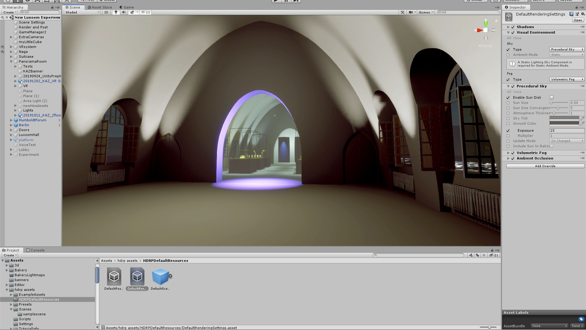Click the 2D view mode button
Viewport: 586px width, 330px height.
pyautogui.click(x=106, y=12)
